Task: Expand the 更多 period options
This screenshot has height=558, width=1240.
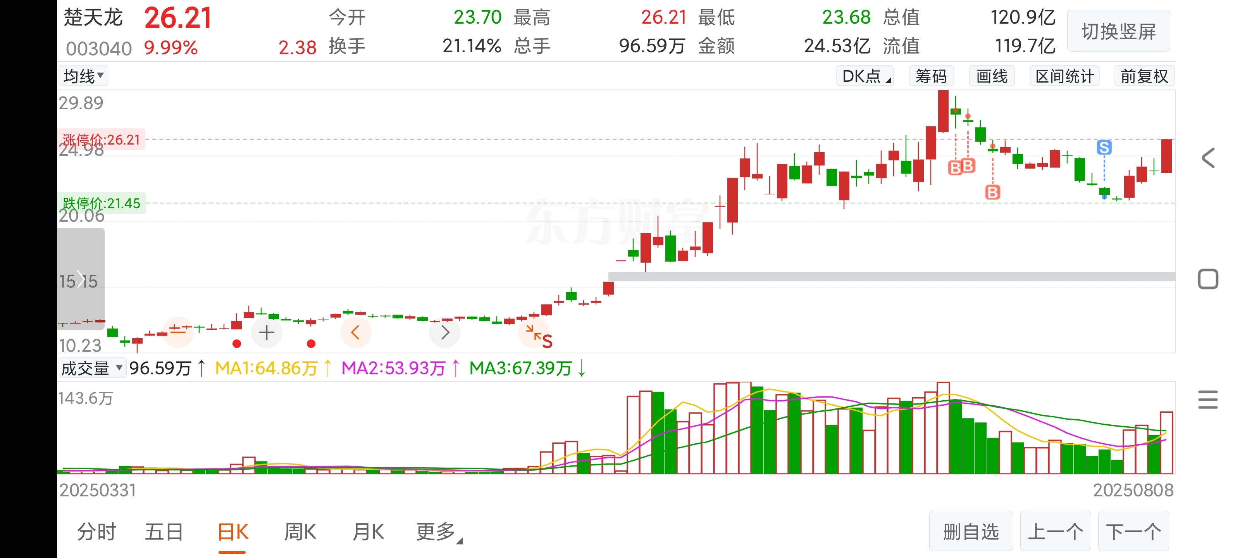Action: (439, 532)
